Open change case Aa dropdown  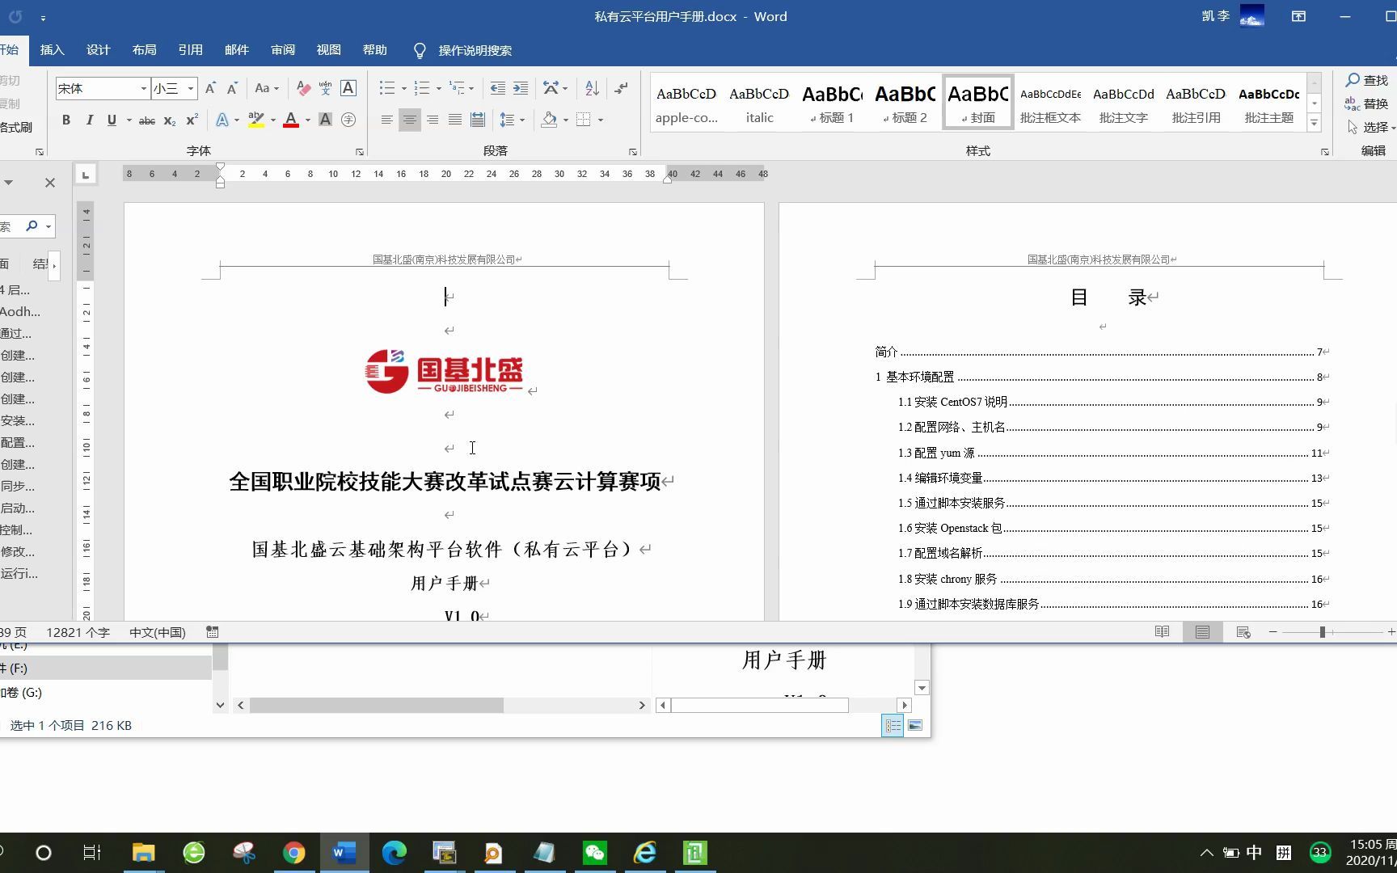coord(266,88)
